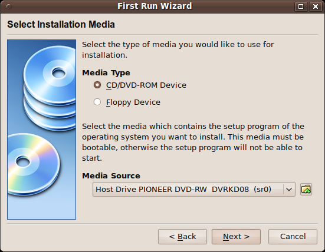325x252 pixels.
Task: Click the "Media Type" section label
Action: pos(106,73)
